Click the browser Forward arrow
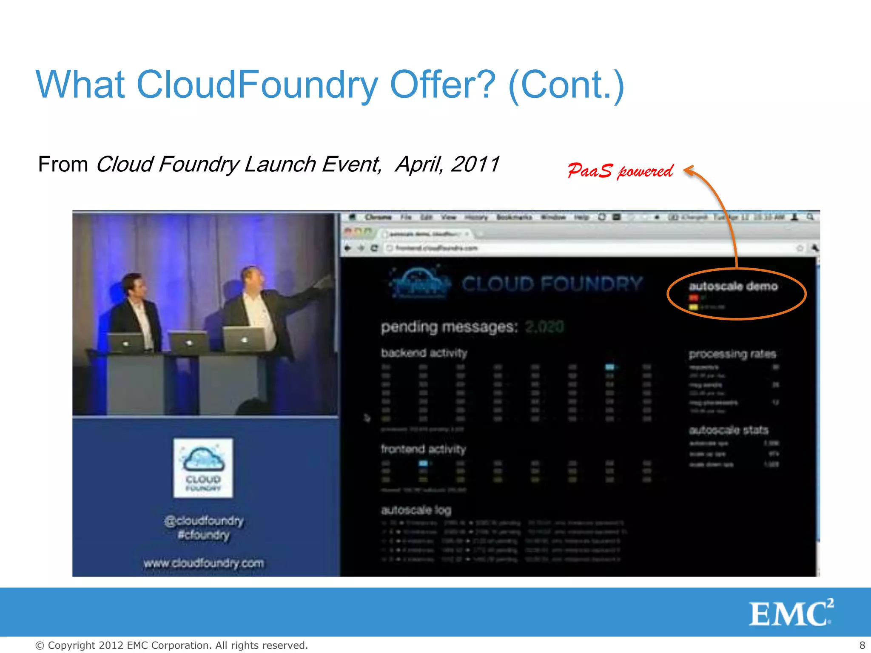 [361, 248]
